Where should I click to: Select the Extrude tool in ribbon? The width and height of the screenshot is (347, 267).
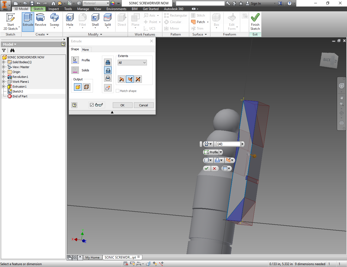point(28,22)
